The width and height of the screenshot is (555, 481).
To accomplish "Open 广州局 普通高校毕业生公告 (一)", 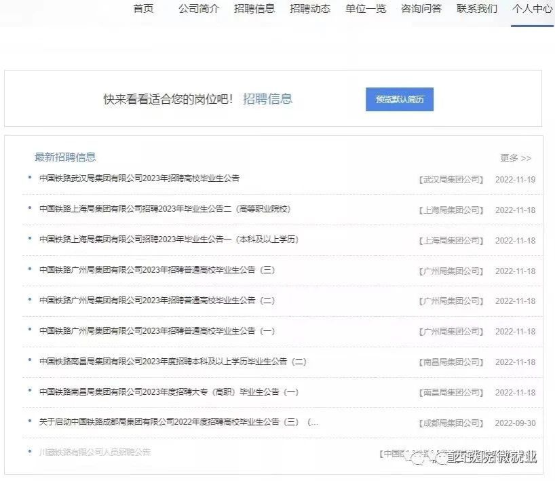I will tap(157, 330).
